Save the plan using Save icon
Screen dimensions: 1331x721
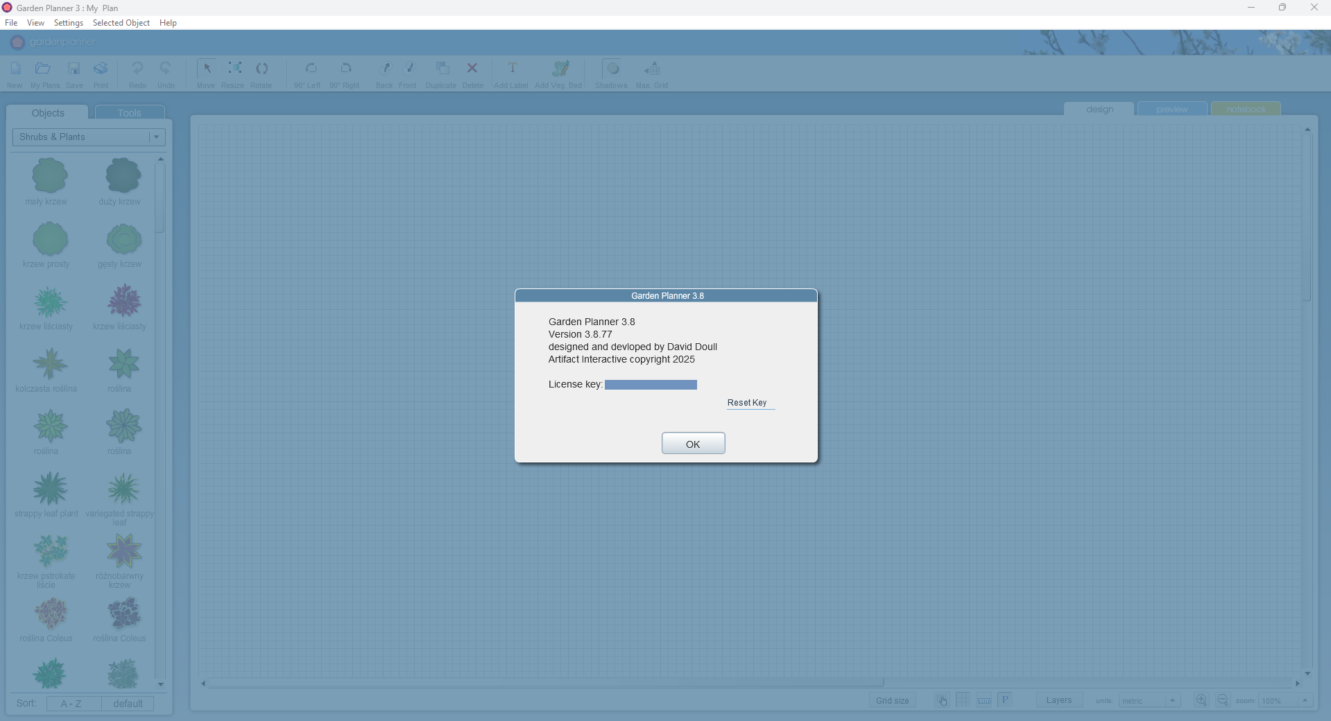[74, 69]
